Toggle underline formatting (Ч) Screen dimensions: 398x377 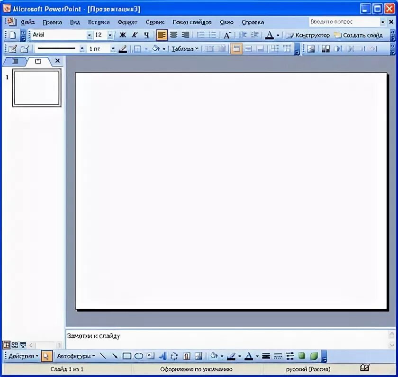point(146,35)
